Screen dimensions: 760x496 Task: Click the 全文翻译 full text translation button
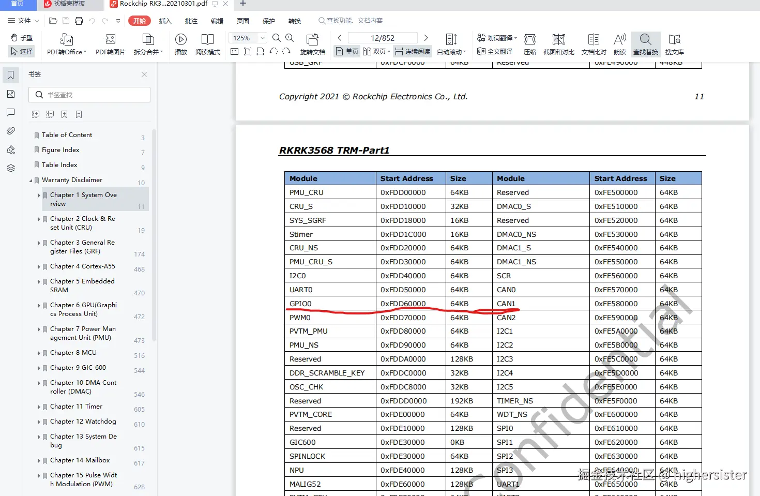click(x=495, y=51)
